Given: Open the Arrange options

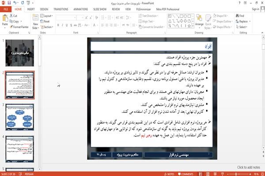Looking at the screenshot, I should [x=199, y=21].
